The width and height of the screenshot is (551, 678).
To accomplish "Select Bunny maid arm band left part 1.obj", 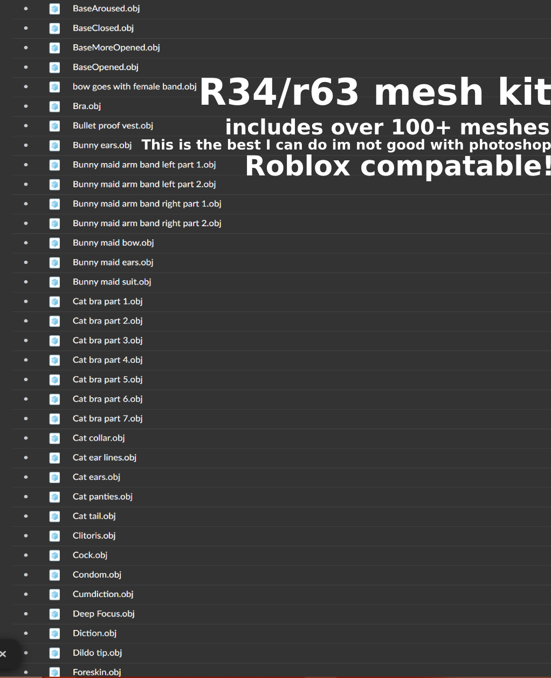I will click(x=144, y=165).
